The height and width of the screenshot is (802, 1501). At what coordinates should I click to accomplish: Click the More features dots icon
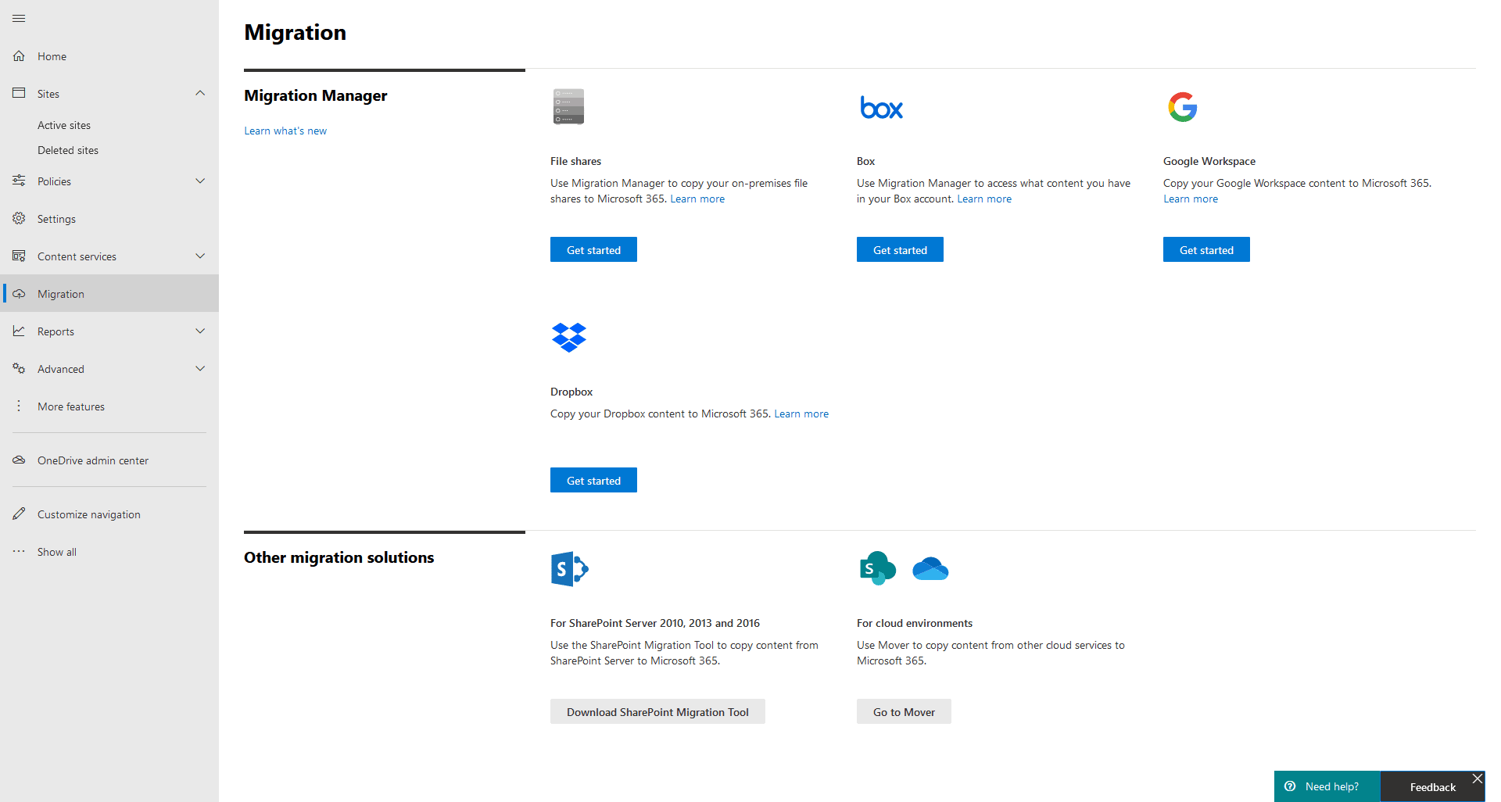click(x=19, y=406)
